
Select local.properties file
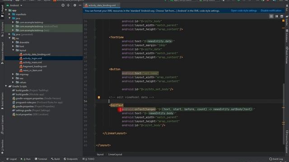coord(31,114)
